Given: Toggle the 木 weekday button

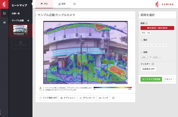Looking at the screenshot, I should click(158, 45).
